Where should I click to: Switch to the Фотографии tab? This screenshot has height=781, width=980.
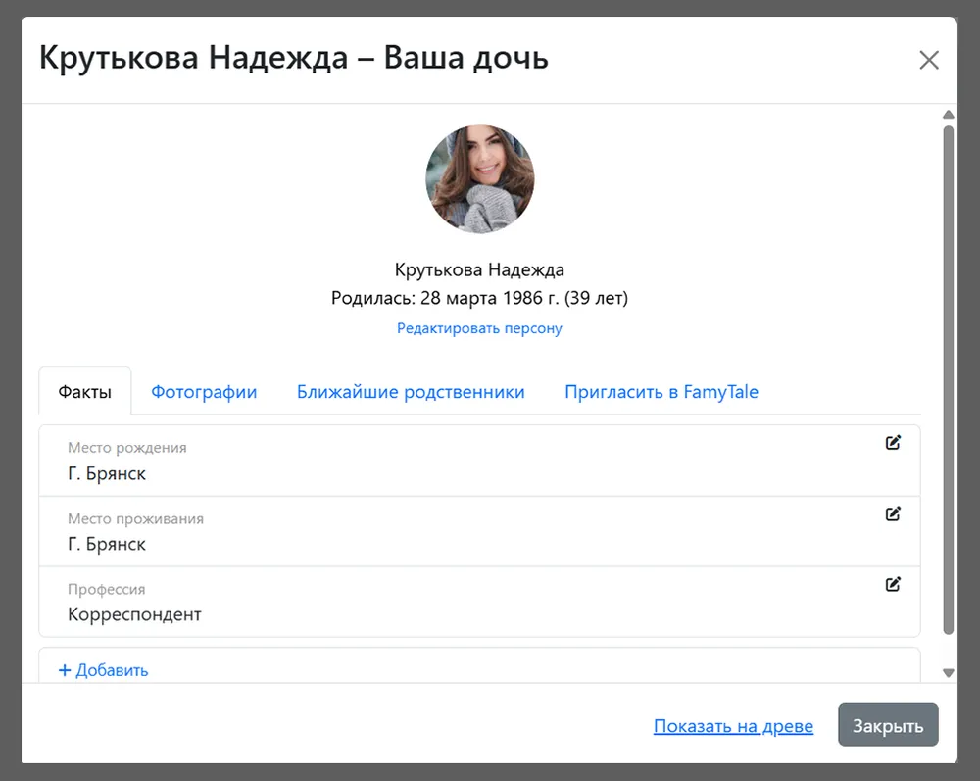point(204,392)
